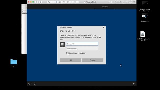Click the network adapter arrows icon
This screenshot has width=160, height=90.
click(53, 2)
